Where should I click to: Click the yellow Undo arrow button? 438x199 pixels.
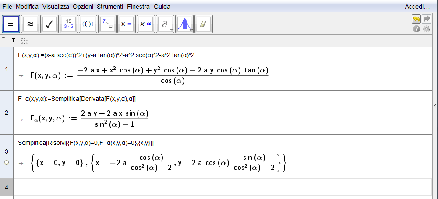(x=416, y=19)
